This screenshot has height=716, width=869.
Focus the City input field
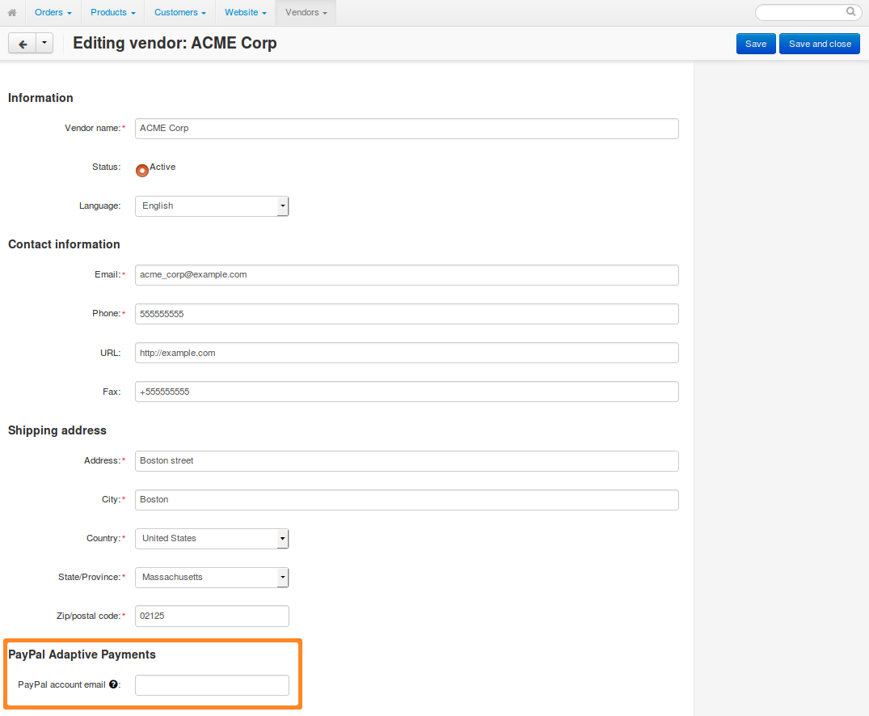(407, 500)
